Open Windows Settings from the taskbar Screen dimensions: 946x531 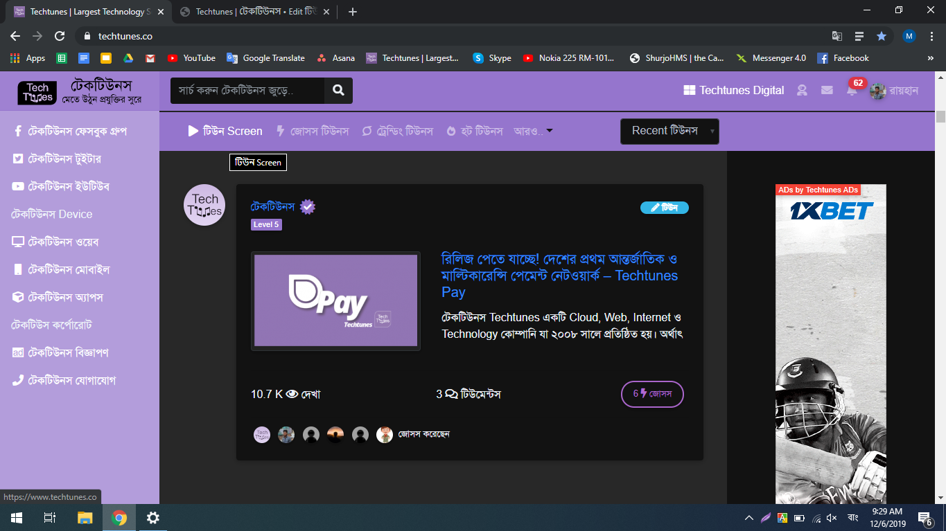click(x=153, y=518)
